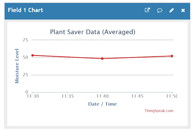This screenshot has height=131, width=194.
Task: Click the 25 y-axis value label
Action: click(x=25, y=75)
